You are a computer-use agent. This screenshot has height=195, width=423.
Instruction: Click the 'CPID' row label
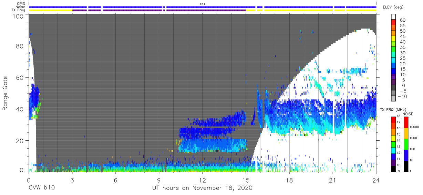click(21, 4)
